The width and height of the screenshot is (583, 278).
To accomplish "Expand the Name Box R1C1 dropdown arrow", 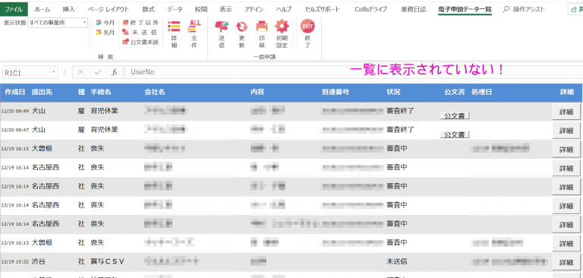I will pyautogui.click(x=54, y=72).
